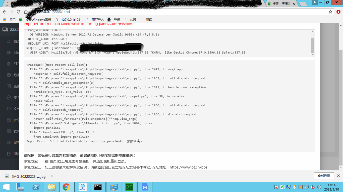Viewport: 343px width, 192px height.
Task: Close the downloads bar
Action: coord(338,176)
